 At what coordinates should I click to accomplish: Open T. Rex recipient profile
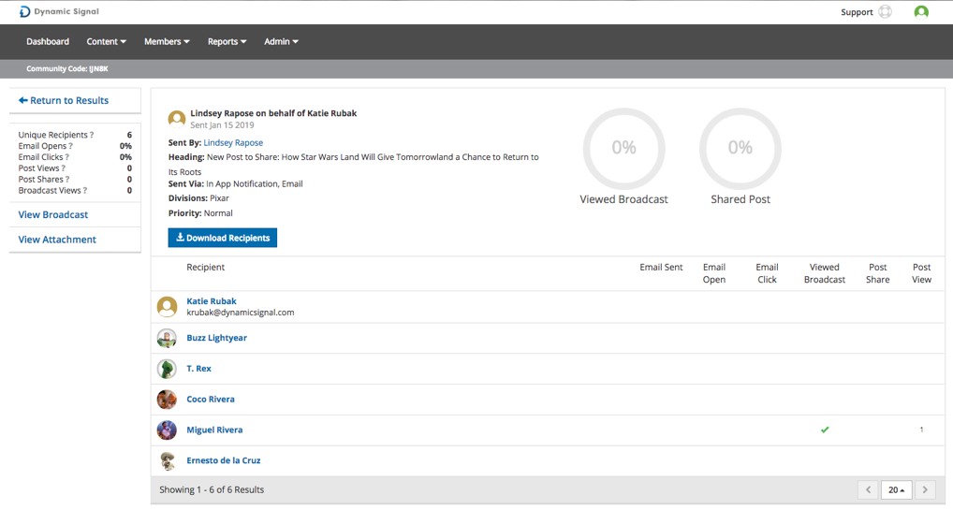(x=198, y=369)
